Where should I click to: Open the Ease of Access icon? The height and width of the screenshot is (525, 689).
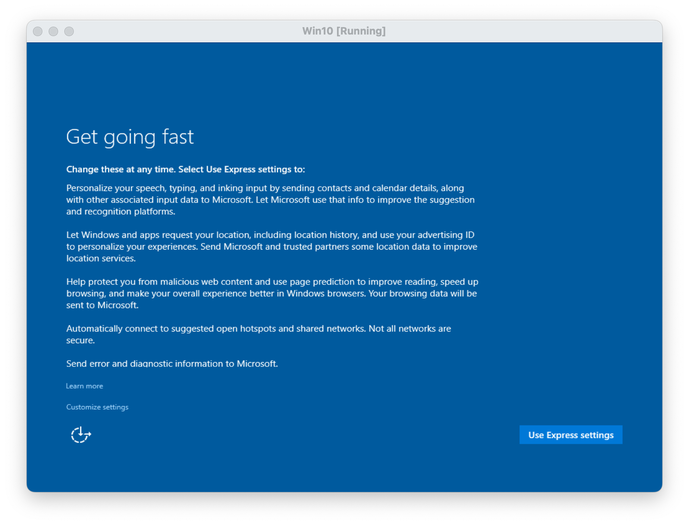(81, 435)
